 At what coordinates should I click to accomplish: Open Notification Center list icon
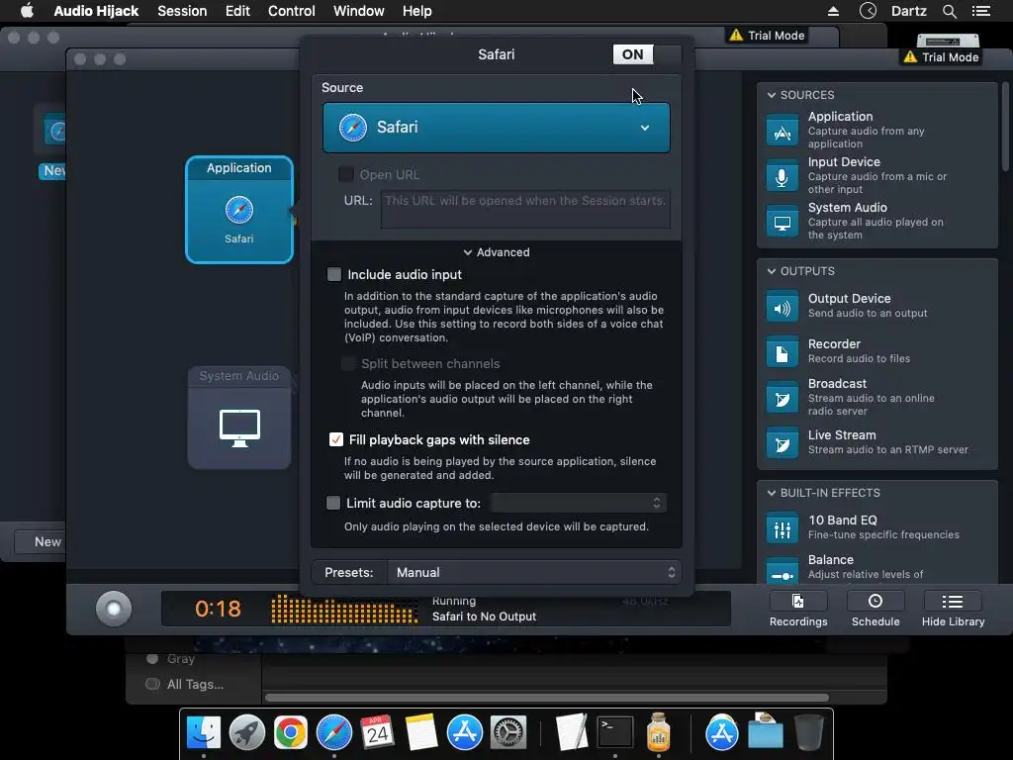980,11
